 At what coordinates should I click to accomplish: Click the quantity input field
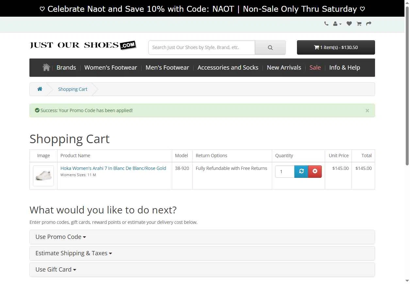285,172
